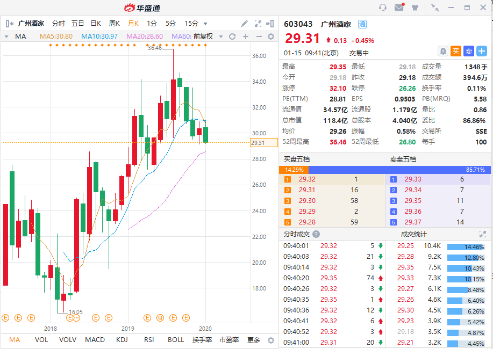The height and width of the screenshot is (349, 493).
Task: Select the VOL indicator tab
Action: pyautogui.click(x=41, y=340)
